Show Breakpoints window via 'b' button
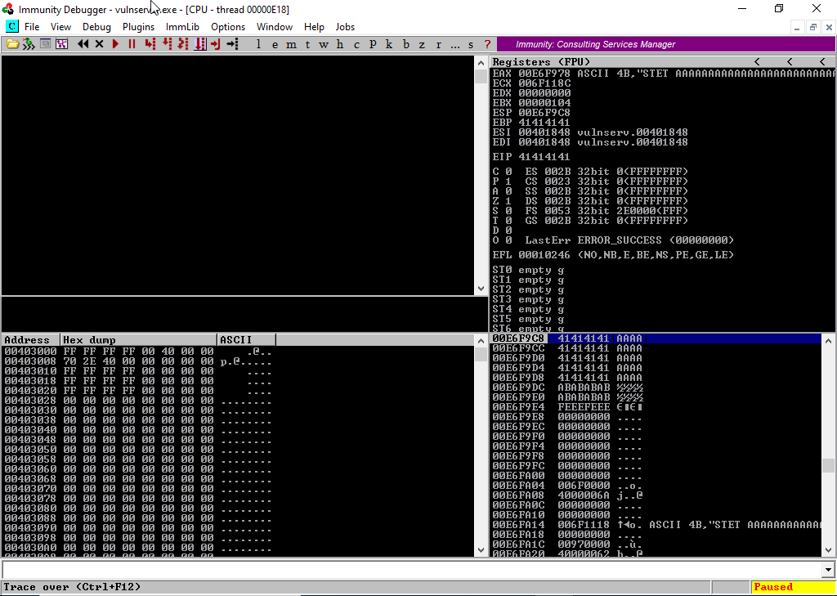 (406, 44)
